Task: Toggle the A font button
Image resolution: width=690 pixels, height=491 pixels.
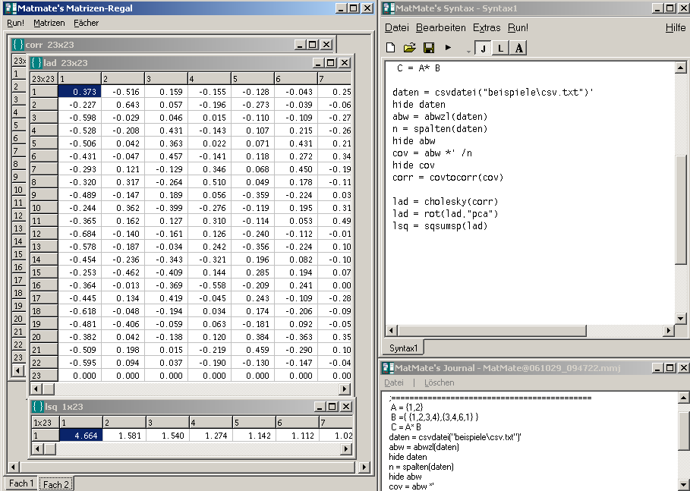Action: [519, 47]
